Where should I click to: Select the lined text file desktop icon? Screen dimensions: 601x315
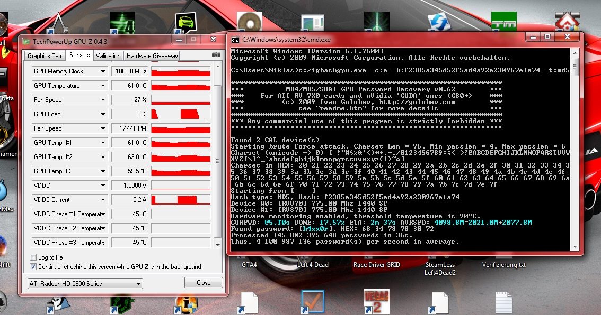coord(503,303)
